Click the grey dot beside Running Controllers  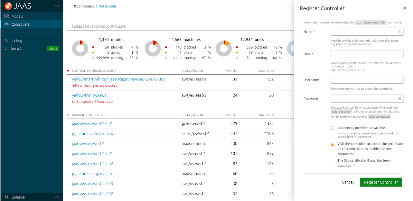pyautogui.click(x=68, y=115)
